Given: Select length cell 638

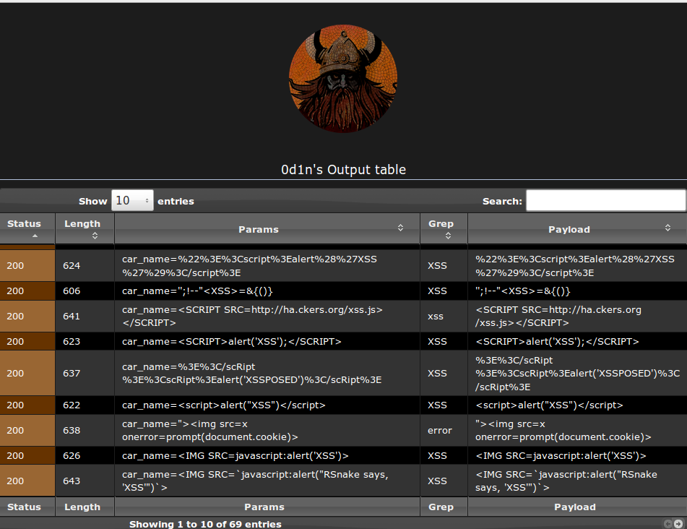Looking at the screenshot, I should click(85, 431).
